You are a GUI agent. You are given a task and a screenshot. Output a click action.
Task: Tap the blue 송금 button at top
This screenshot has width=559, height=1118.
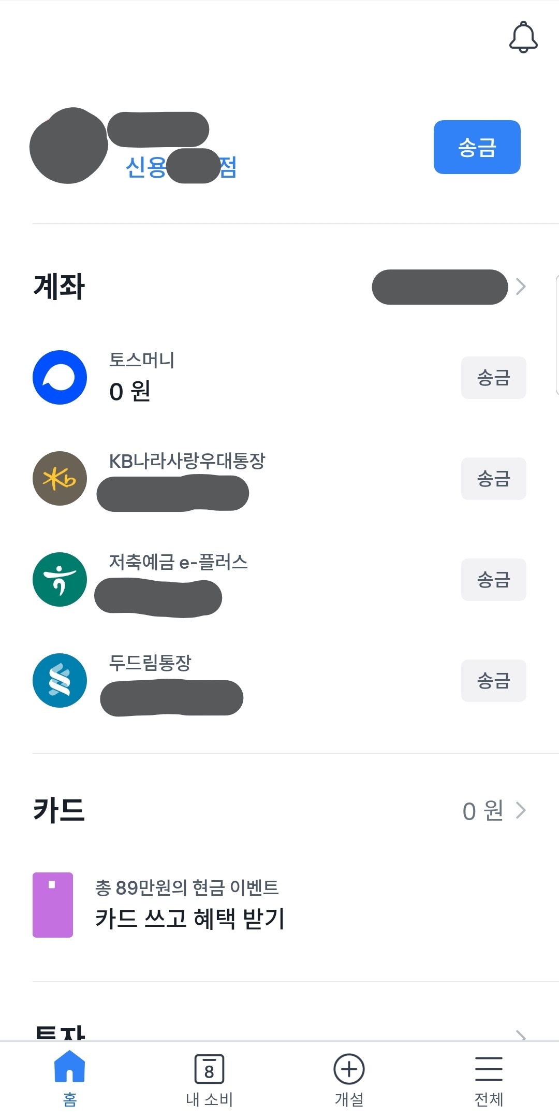coord(477,147)
